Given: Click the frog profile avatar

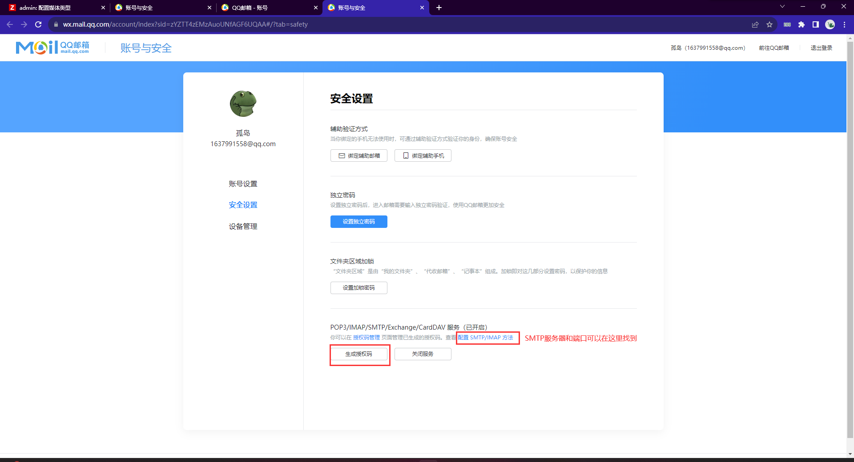Looking at the screenshot, I should tap(243, 104).
